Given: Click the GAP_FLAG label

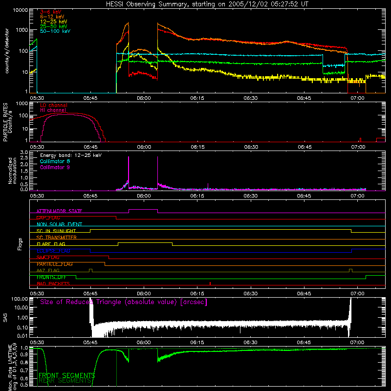Looking at the screenshot, I should tap(48, 217).
